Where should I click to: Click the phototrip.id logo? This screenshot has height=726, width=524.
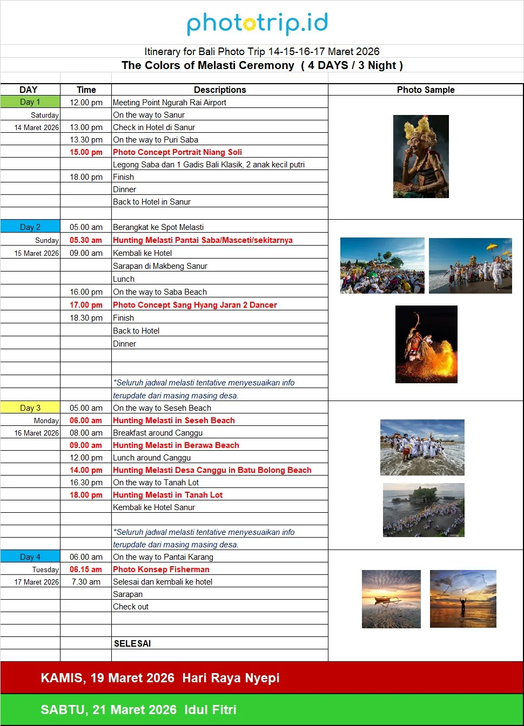click(257, 23)
